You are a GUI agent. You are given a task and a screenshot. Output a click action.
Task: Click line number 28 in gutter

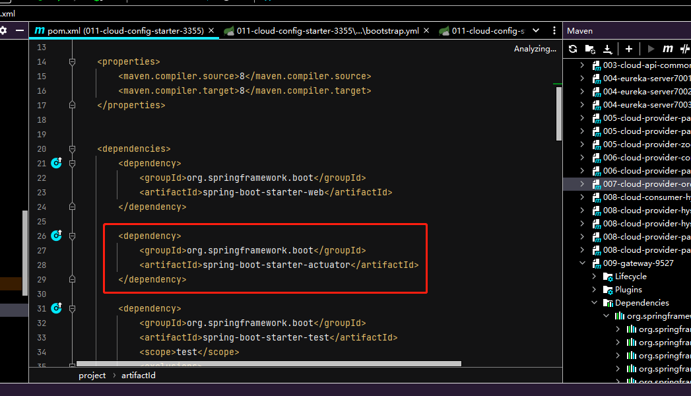pos(42,265)
